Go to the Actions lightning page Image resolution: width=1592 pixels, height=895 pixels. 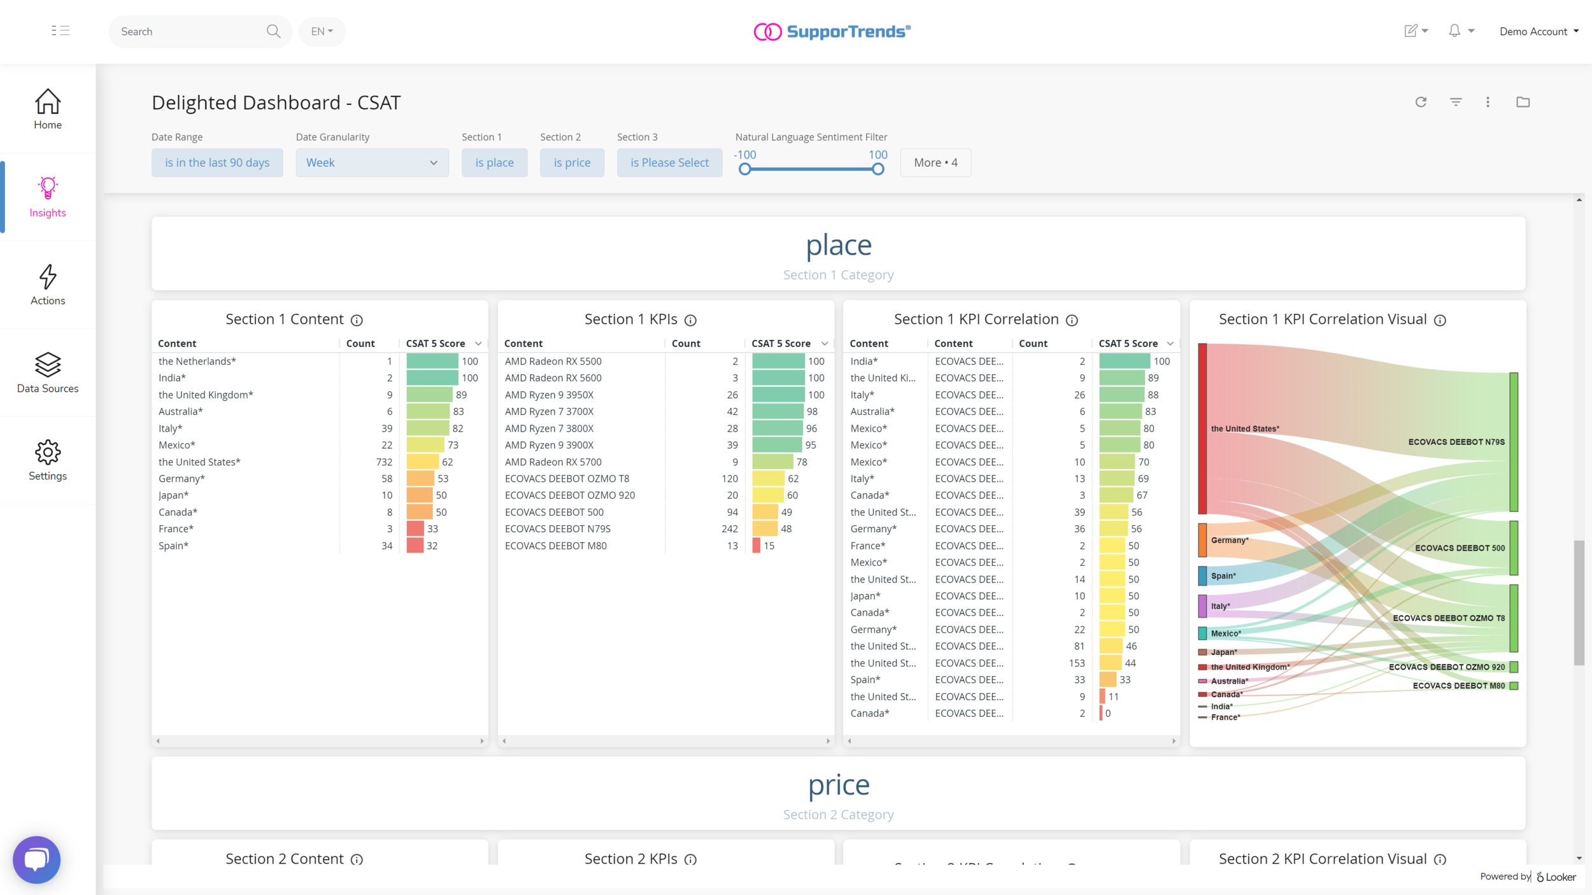tap(48, 285)
